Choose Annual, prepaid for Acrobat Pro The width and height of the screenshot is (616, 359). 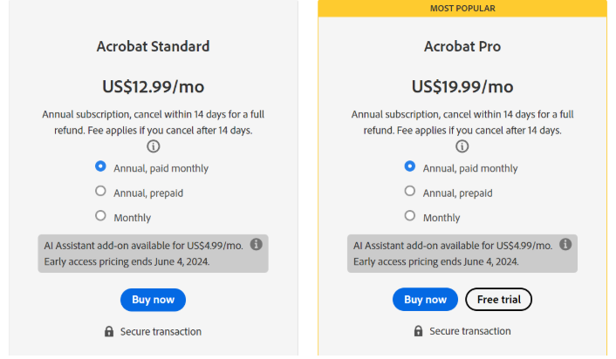[x=410, y=191]
